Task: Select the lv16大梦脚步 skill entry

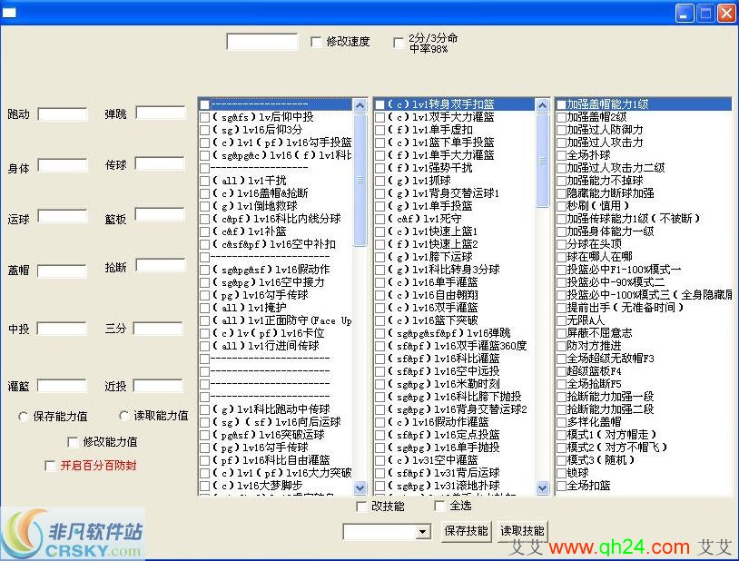Action: pos(205,486)
